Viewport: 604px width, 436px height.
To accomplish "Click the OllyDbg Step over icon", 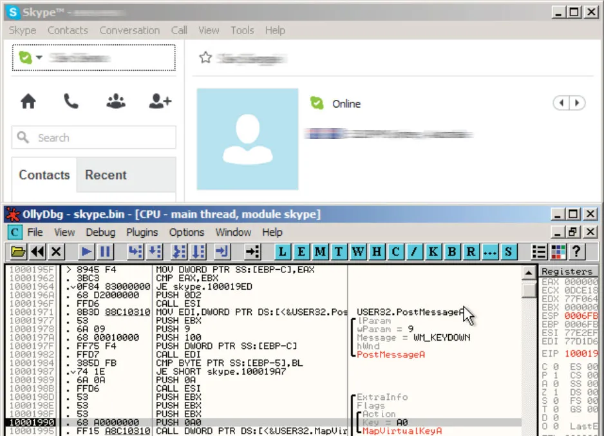I will click(155, 252).
